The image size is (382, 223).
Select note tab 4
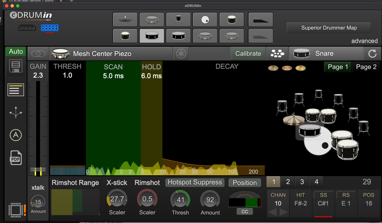click(x=316, y=182)
